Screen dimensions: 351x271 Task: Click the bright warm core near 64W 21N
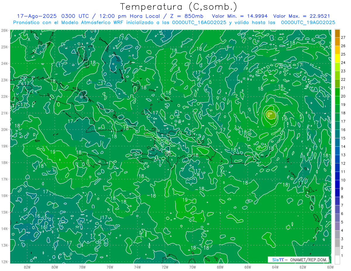pos(271,115)
